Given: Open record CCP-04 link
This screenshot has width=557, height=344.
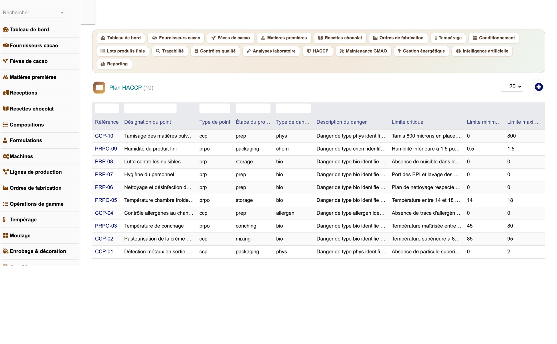Looking at the screenshot, I should click(104, 213).
